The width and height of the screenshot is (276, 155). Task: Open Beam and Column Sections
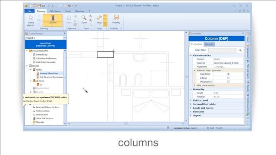pyautogui.click(x=47, y=107)
